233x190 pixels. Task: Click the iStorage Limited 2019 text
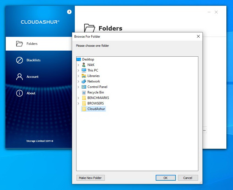[40, 141]
